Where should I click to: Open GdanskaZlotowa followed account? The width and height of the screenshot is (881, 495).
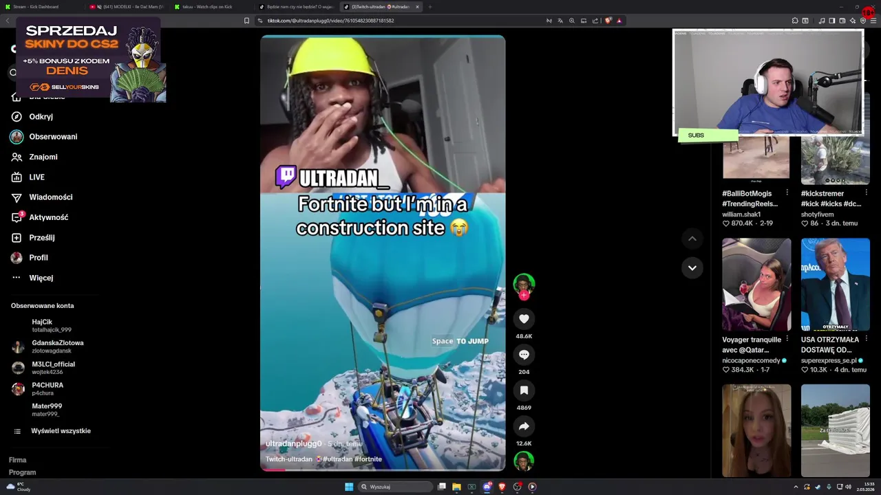point(47,346)
